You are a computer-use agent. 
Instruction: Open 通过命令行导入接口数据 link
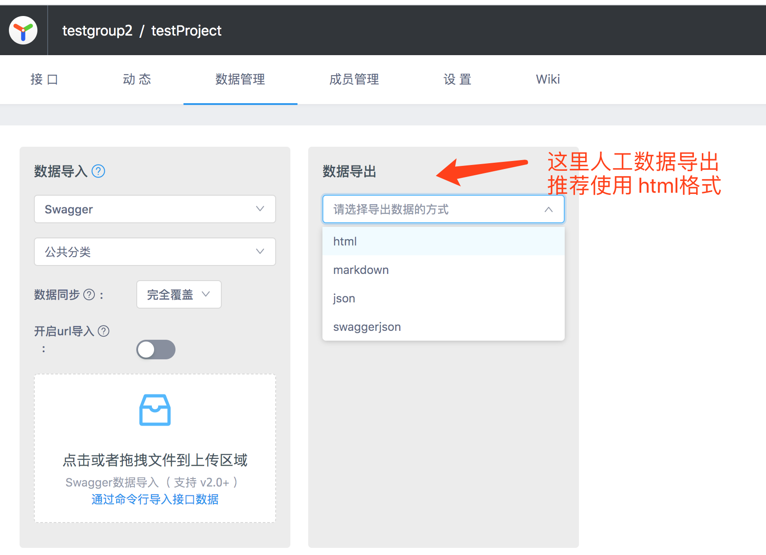155,499
